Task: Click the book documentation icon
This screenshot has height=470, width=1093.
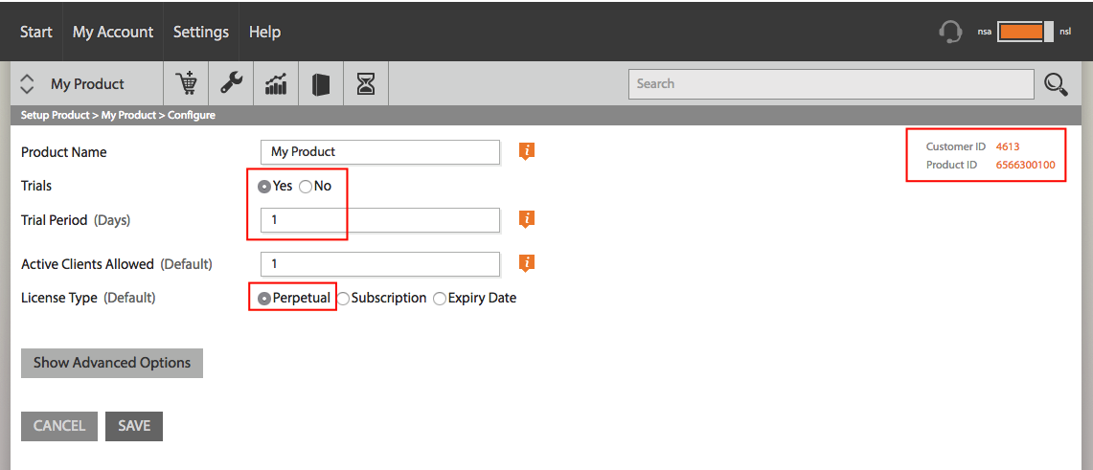Action: [321, 84]
